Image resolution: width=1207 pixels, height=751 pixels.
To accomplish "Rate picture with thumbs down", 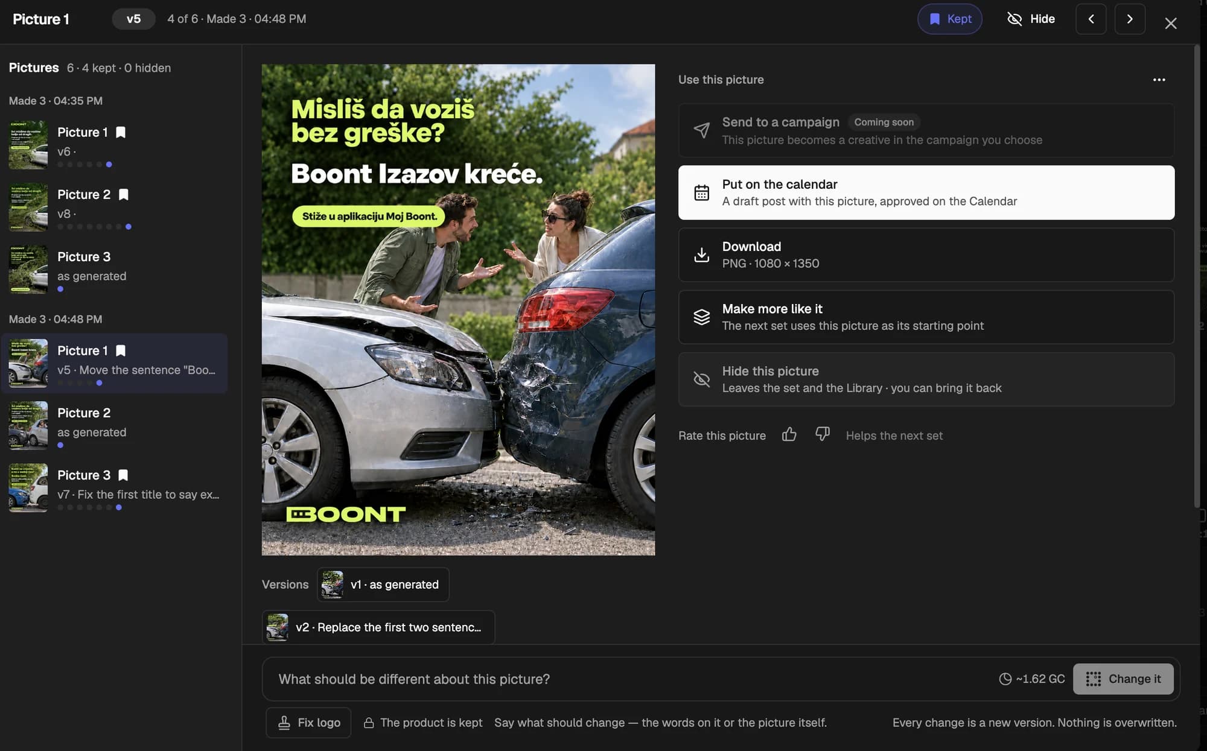I will pyautogui.click(x=823, y=434).
